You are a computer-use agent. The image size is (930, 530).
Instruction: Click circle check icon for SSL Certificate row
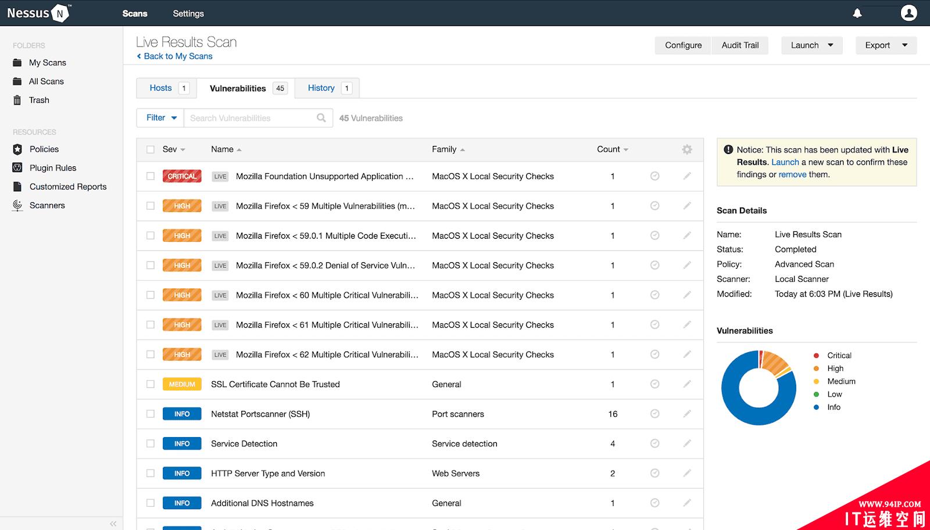(654, 384)
